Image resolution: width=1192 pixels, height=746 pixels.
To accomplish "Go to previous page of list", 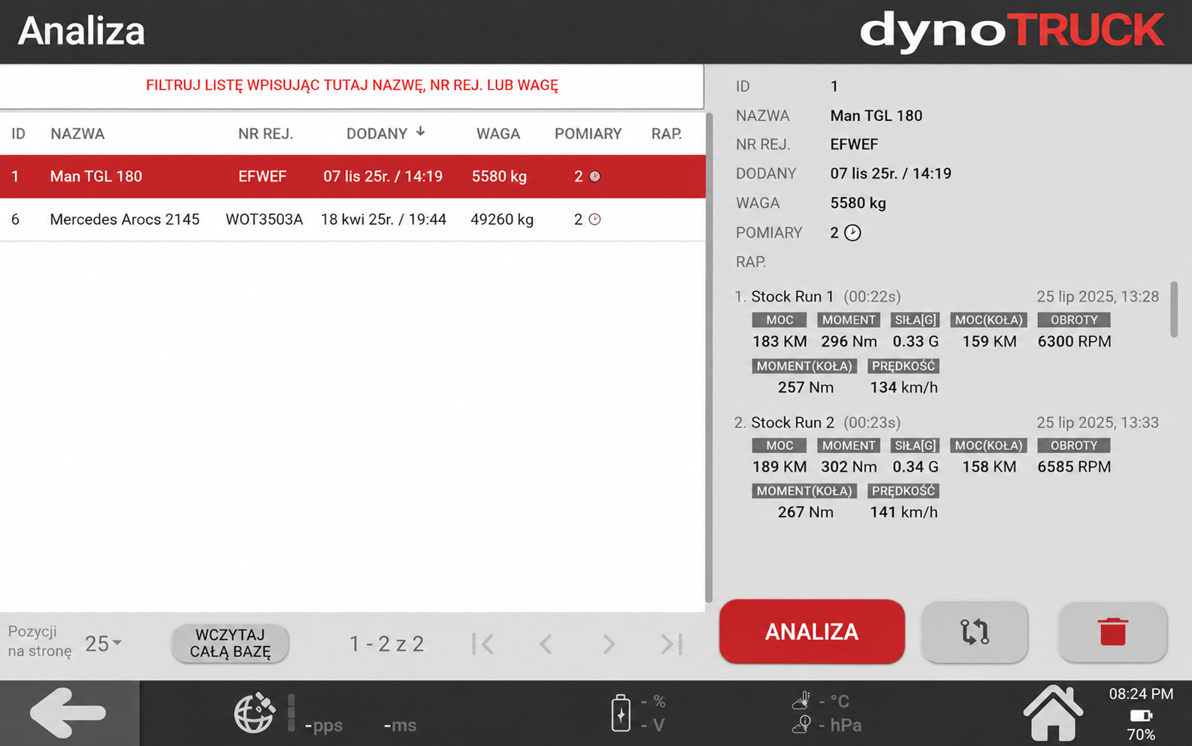I will [x=546, y=644].
